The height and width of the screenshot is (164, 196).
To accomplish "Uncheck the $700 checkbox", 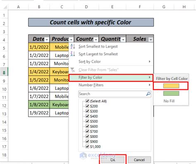I will click(x=87, y=131).
